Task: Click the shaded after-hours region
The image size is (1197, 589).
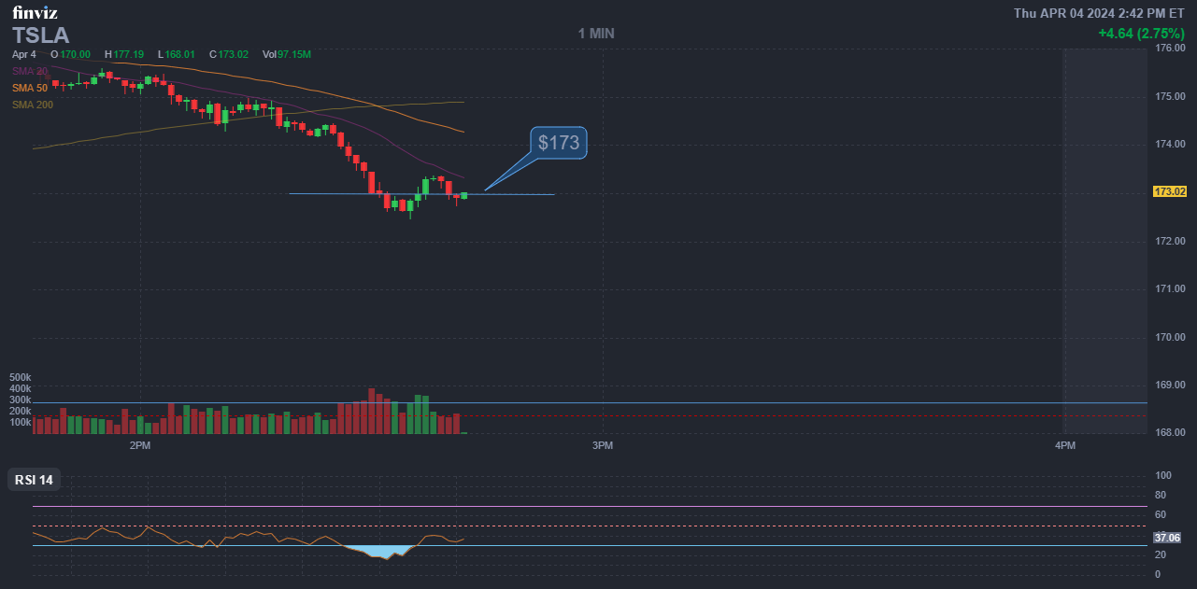Action: click(1105, 233)
